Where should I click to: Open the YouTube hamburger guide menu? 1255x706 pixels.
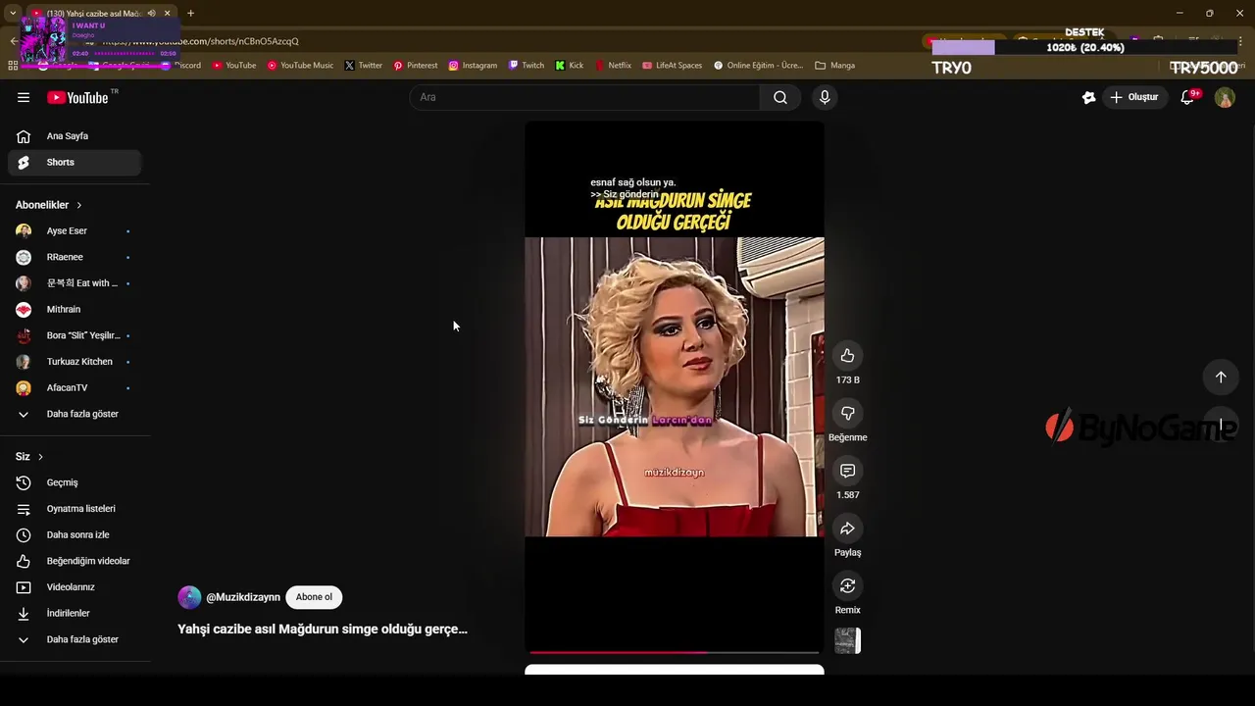pos(24,97)
